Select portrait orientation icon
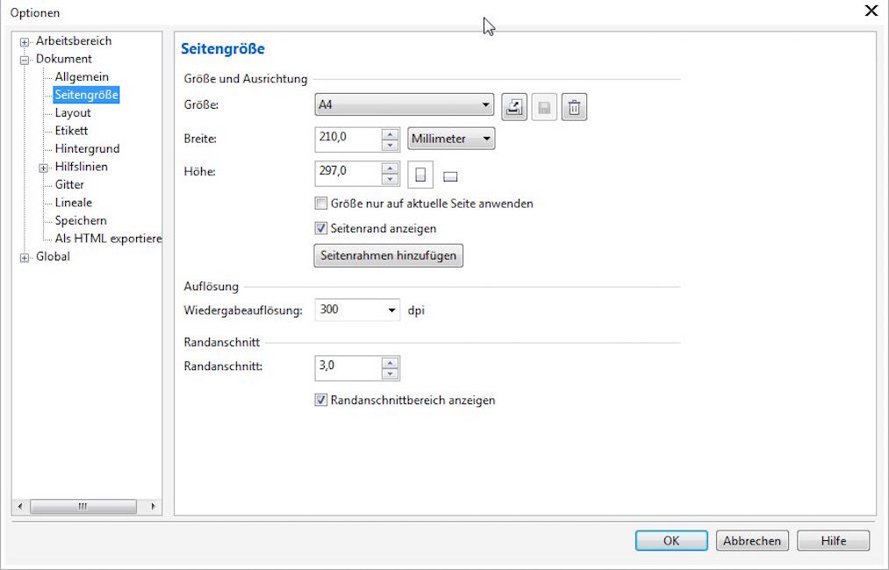Screen dimensions: 889x570 point(420,175)
